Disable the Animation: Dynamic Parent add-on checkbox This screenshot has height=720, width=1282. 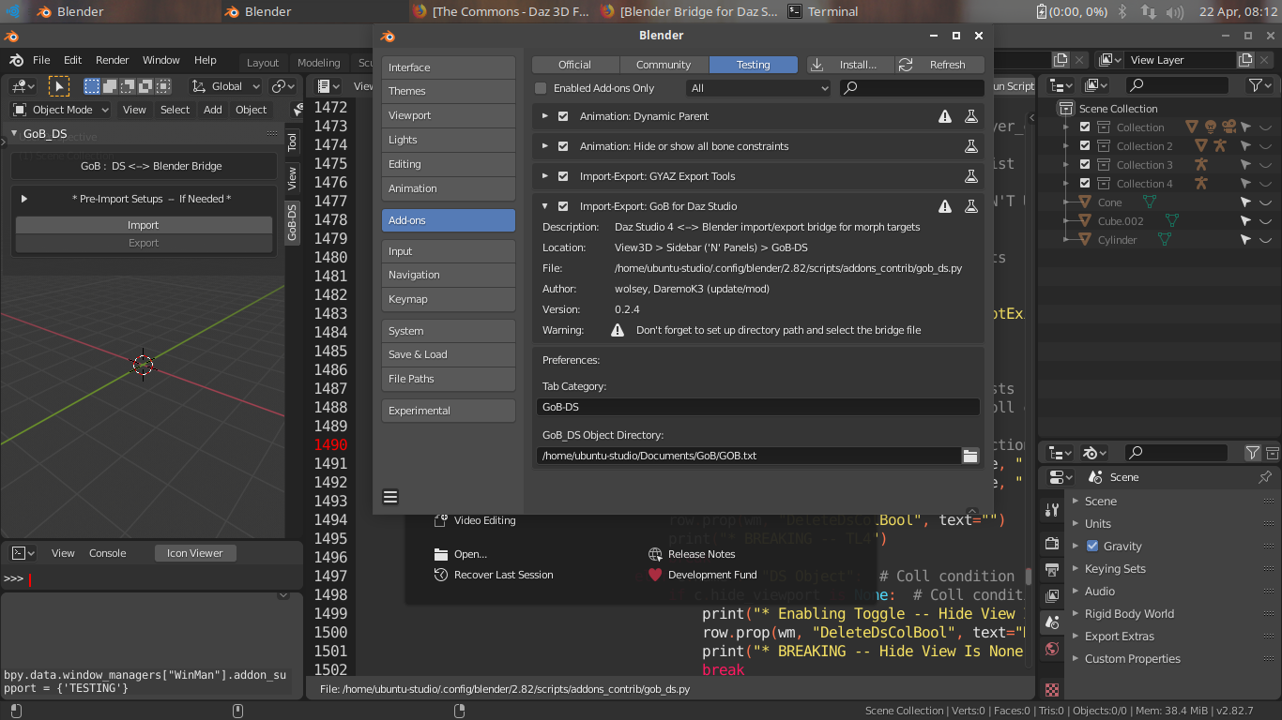[x=563, y=116]
